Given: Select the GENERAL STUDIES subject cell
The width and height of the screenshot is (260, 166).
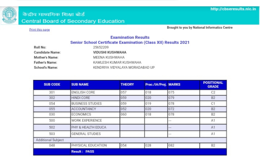Looking at the screenshot, I should [x=95, y=134].
